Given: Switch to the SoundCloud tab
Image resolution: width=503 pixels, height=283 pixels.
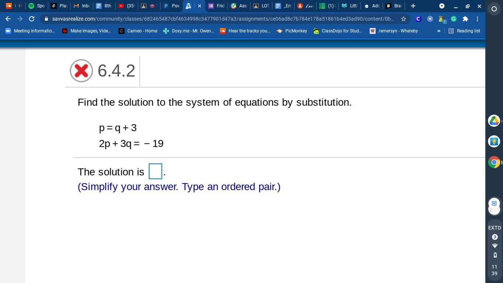Looking at the screenshot, I should (9, 6).
